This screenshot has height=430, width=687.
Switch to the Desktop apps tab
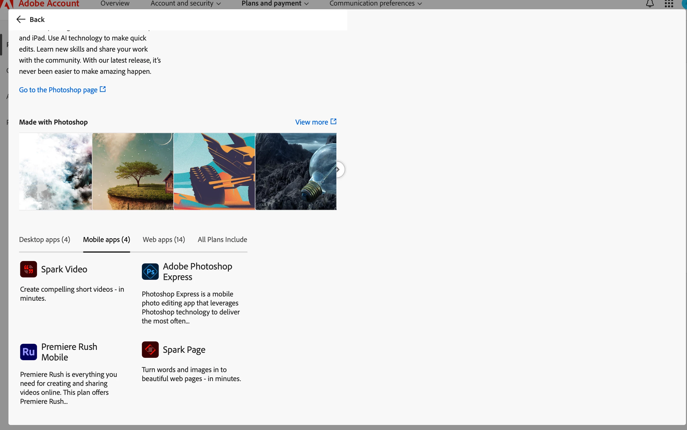click(x=45, y=239)
